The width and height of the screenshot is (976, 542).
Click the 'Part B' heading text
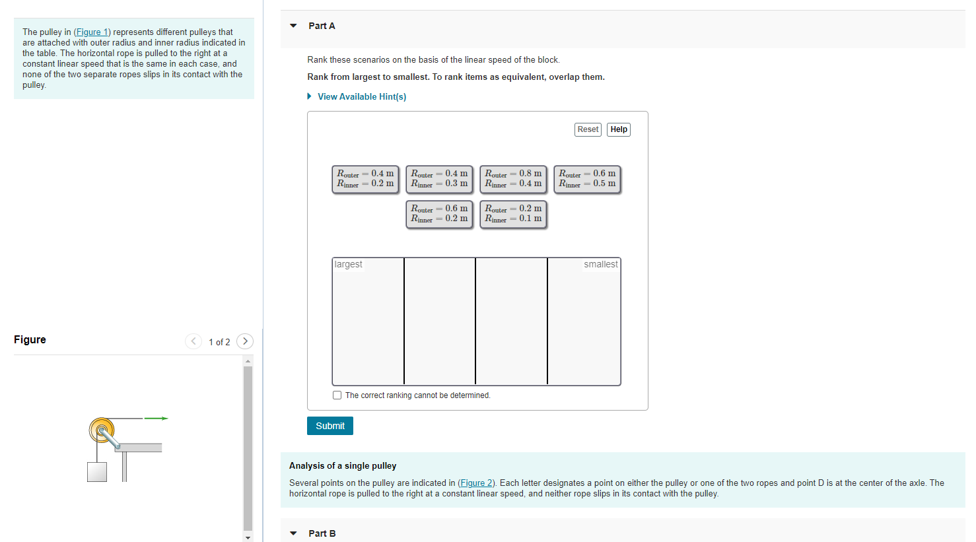(x=322, y=533)
